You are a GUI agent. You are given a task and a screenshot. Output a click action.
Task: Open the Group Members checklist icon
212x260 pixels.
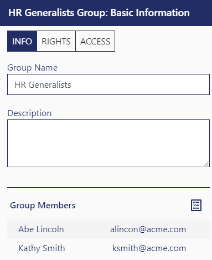click(x=196, y=205)
